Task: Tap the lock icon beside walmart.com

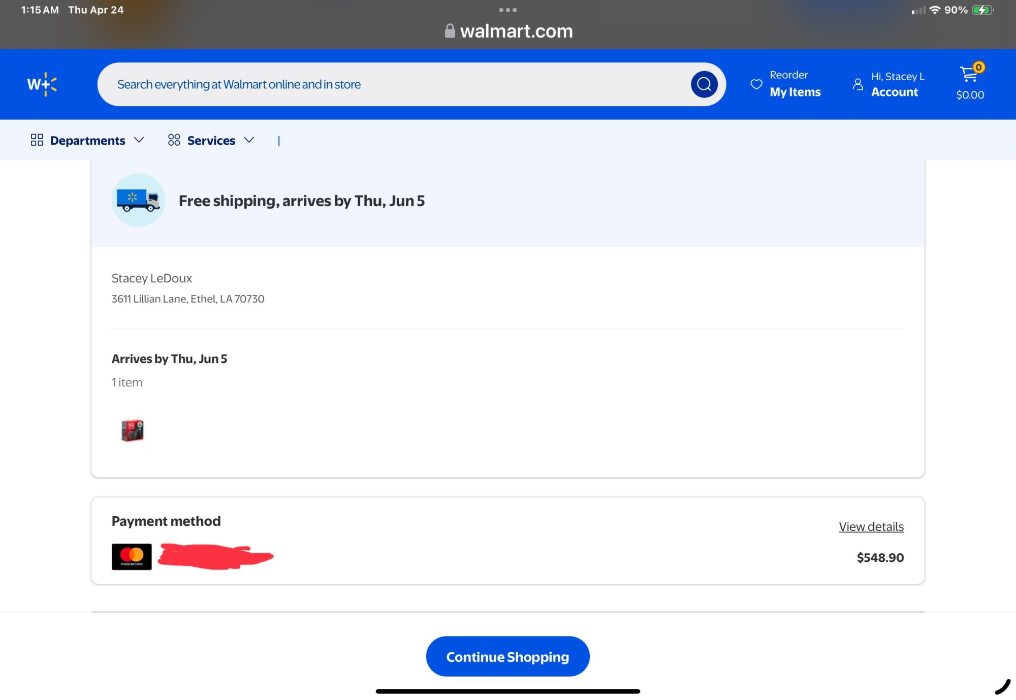Action: [x=450, y=31]
